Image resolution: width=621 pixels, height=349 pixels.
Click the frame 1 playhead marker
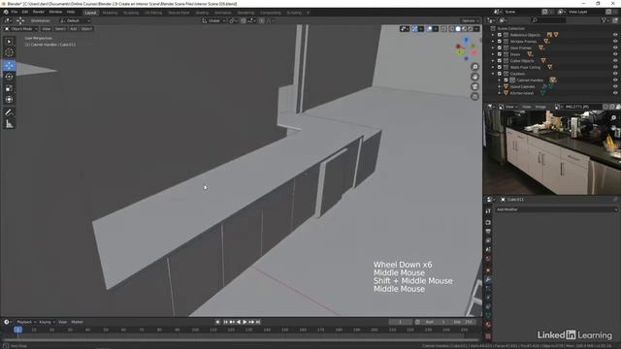[x=17, y=330]
